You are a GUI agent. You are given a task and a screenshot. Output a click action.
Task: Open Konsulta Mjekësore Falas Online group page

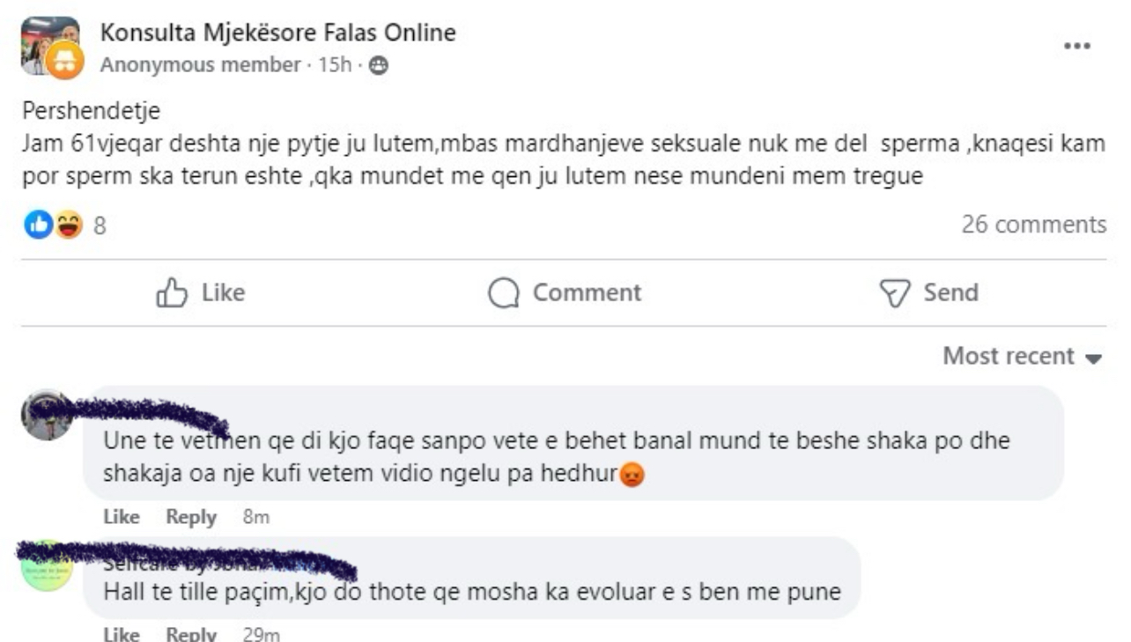(278, 33)
